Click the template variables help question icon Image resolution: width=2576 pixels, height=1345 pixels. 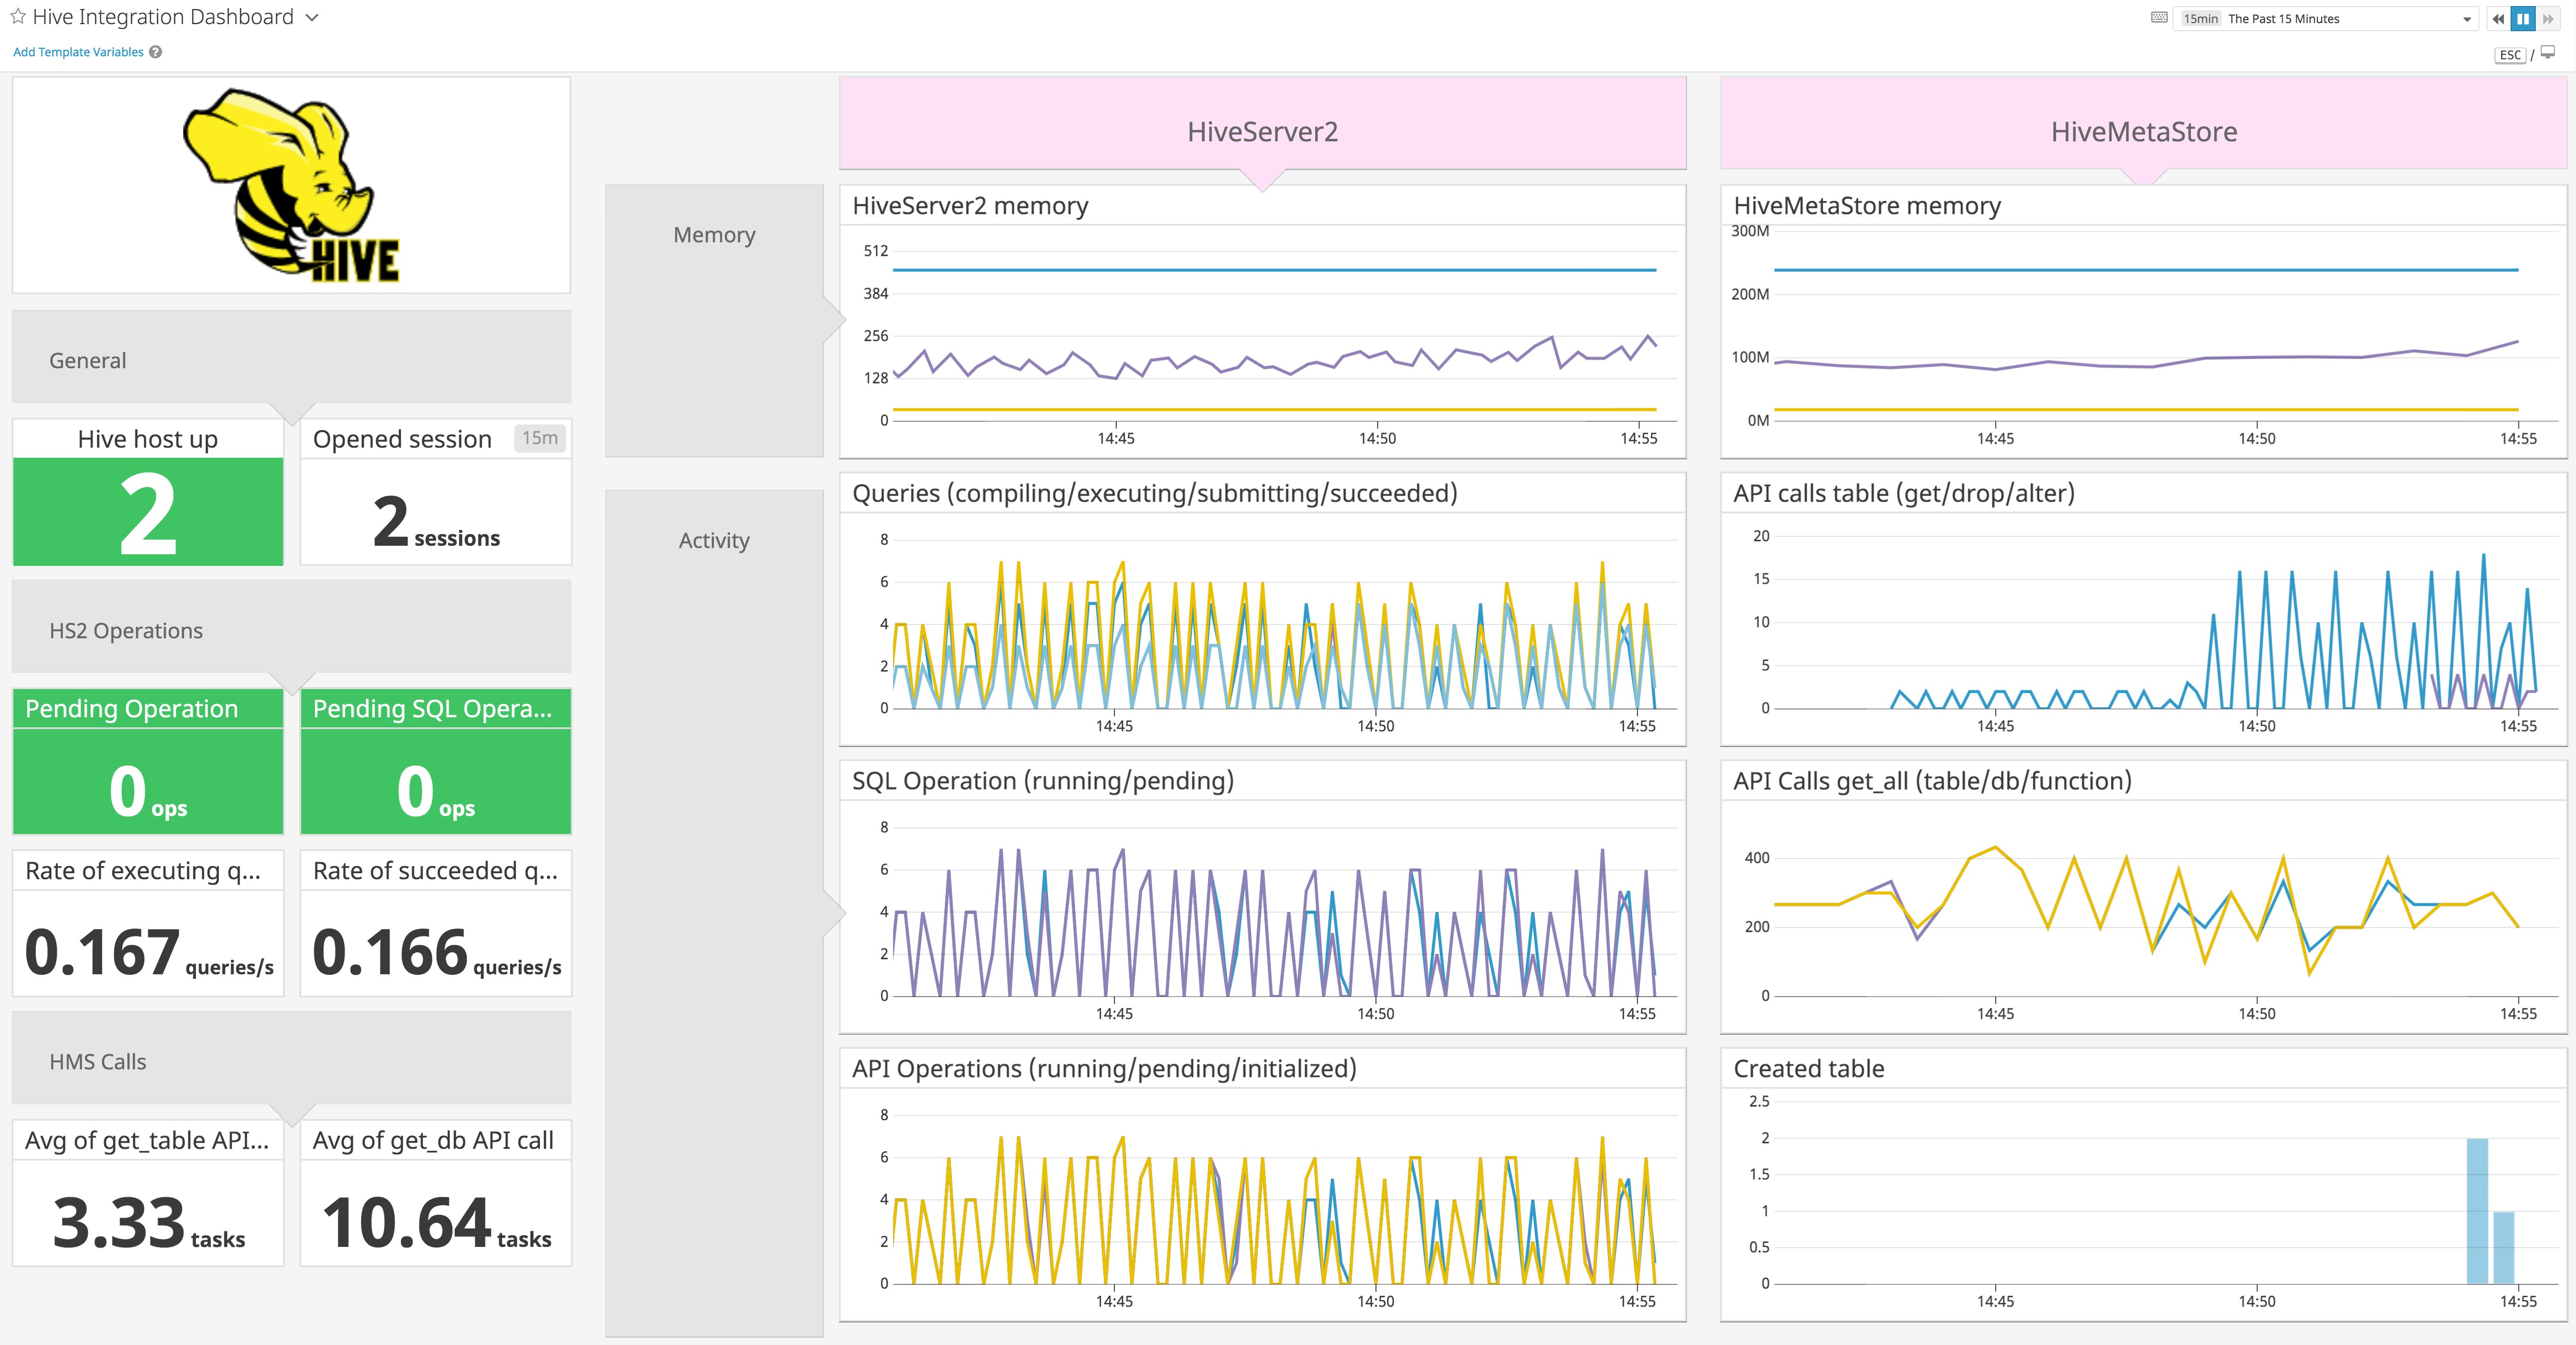(x=156, y=52)
